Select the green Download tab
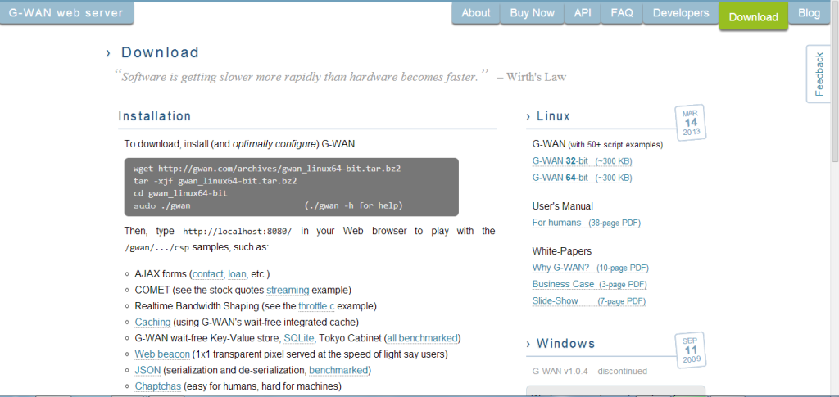 754,16
